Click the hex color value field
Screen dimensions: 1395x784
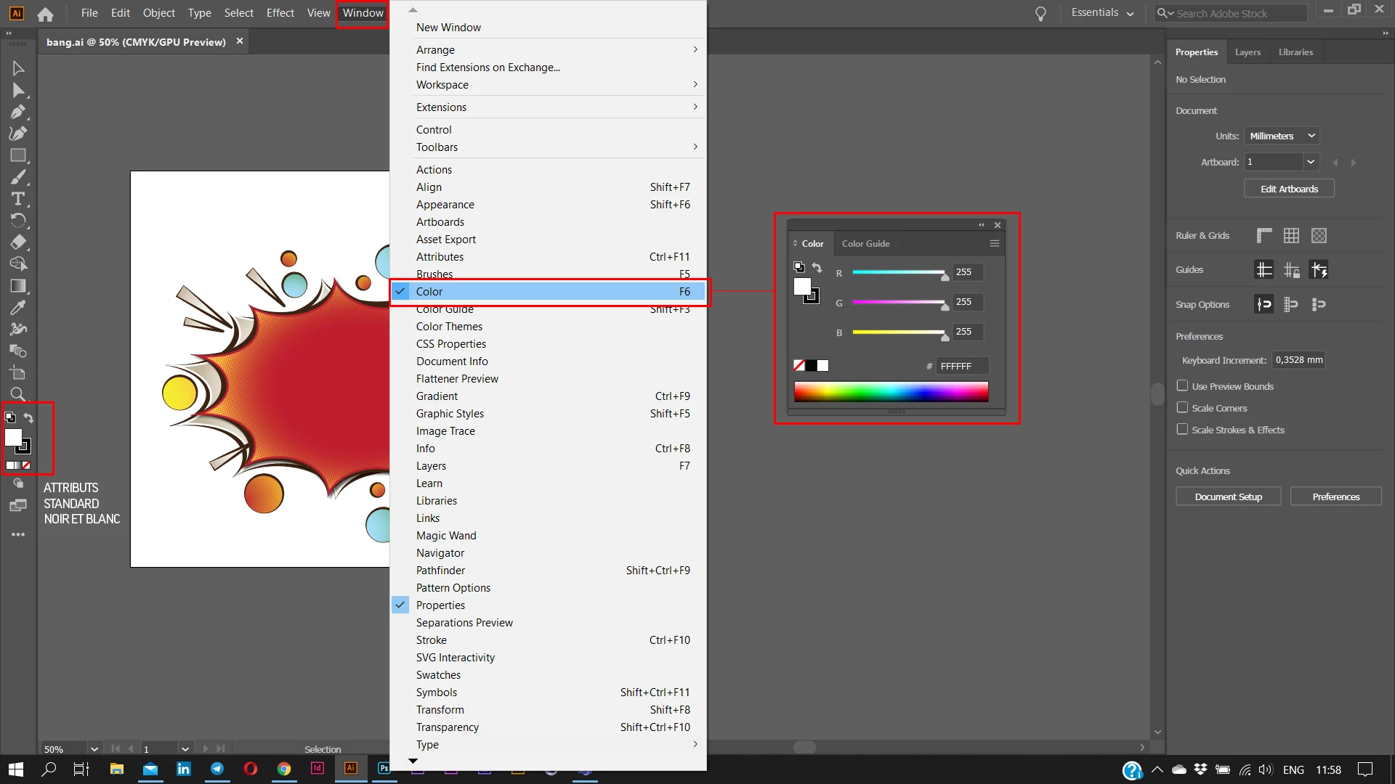(x=961, y=367)
